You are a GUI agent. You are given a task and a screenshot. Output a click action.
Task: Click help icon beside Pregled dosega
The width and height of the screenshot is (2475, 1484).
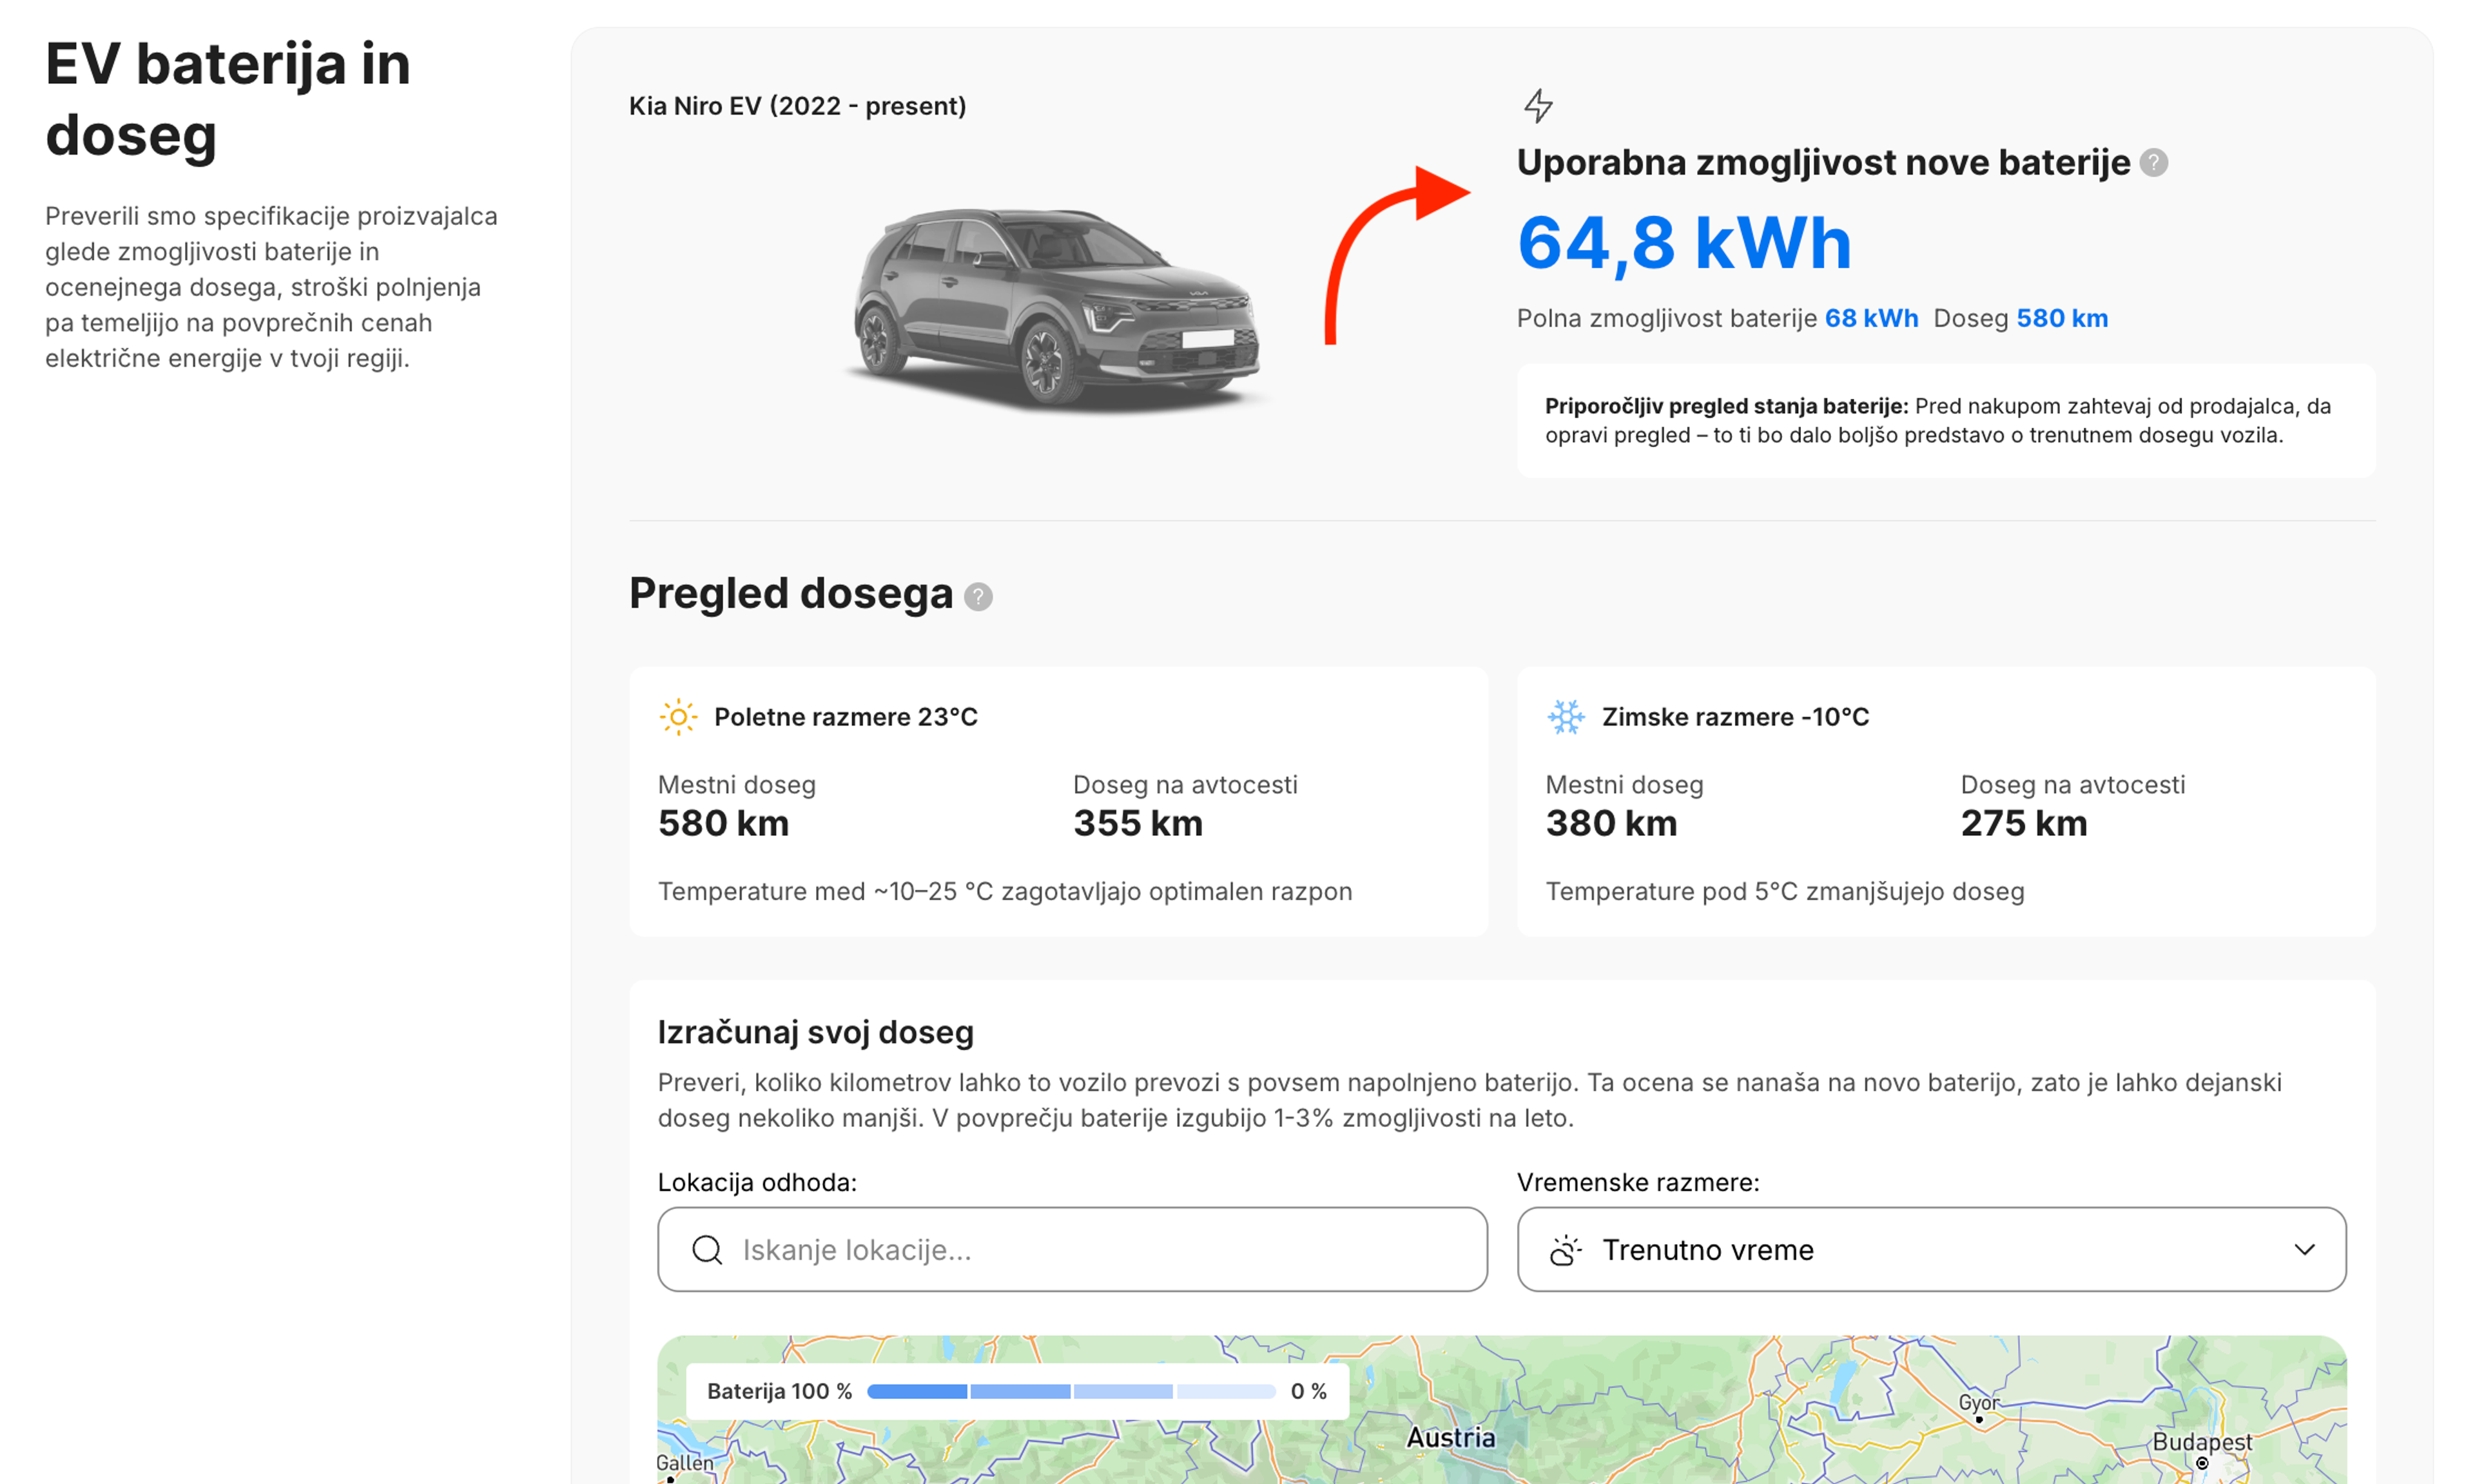[978, 597]
